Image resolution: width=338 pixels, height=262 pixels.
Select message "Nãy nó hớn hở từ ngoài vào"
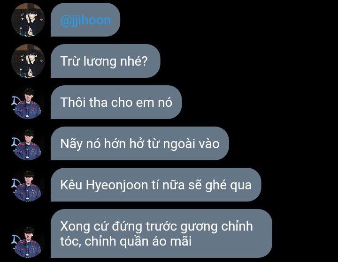140,143
